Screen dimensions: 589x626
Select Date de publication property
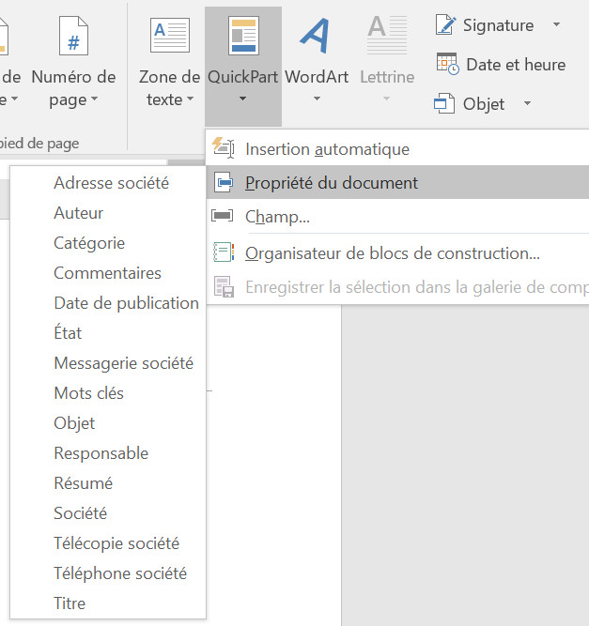point(126,303)
